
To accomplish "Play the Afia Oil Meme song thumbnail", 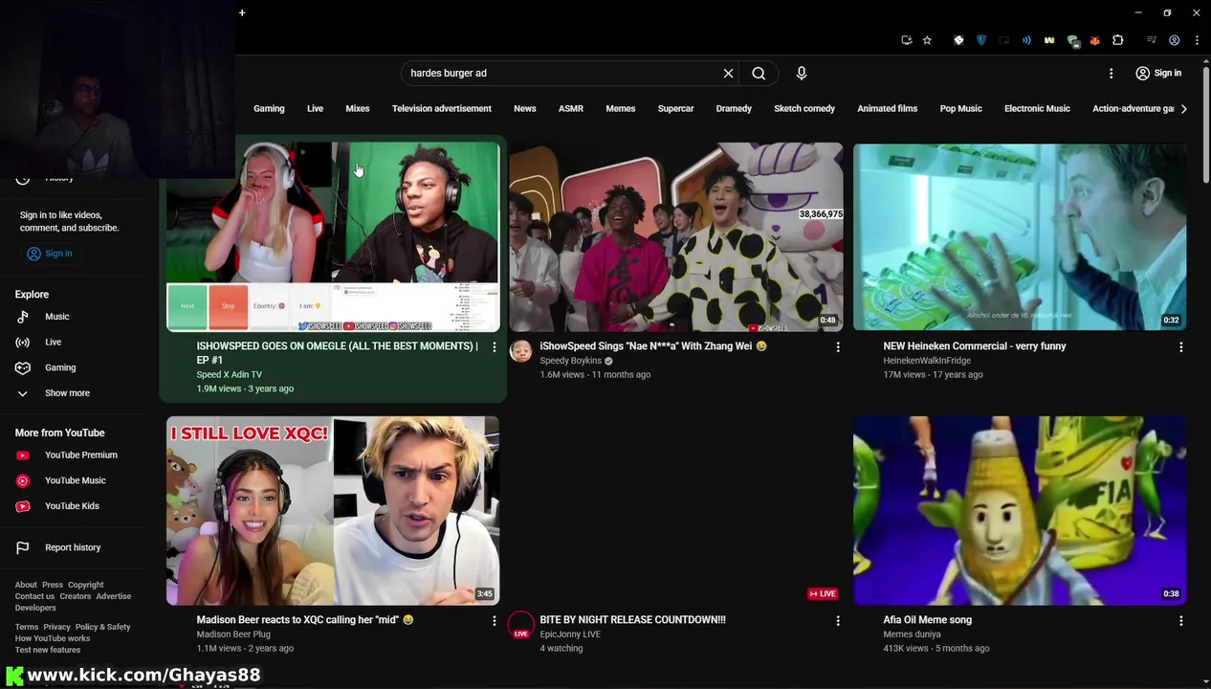I will pyautogui.click(x=1020, y=511).
